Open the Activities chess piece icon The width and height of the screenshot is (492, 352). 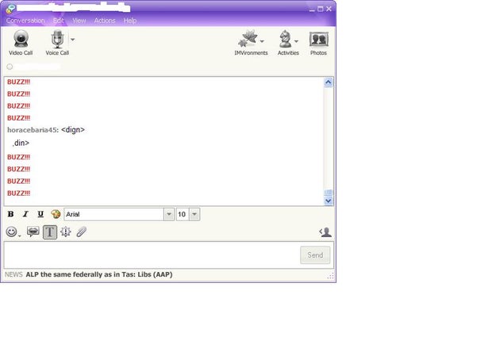pyautogui.click(x=285, y=39)
